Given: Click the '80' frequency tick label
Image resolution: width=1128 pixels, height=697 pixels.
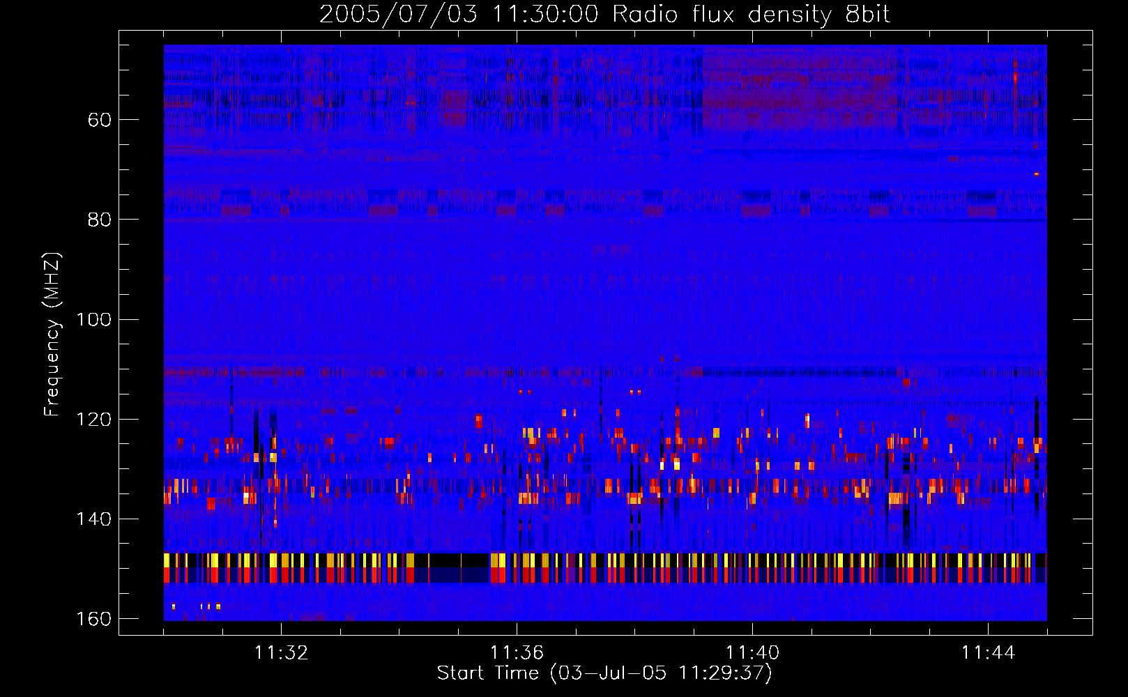Looking at the screenshot, I should coord(100,220).
